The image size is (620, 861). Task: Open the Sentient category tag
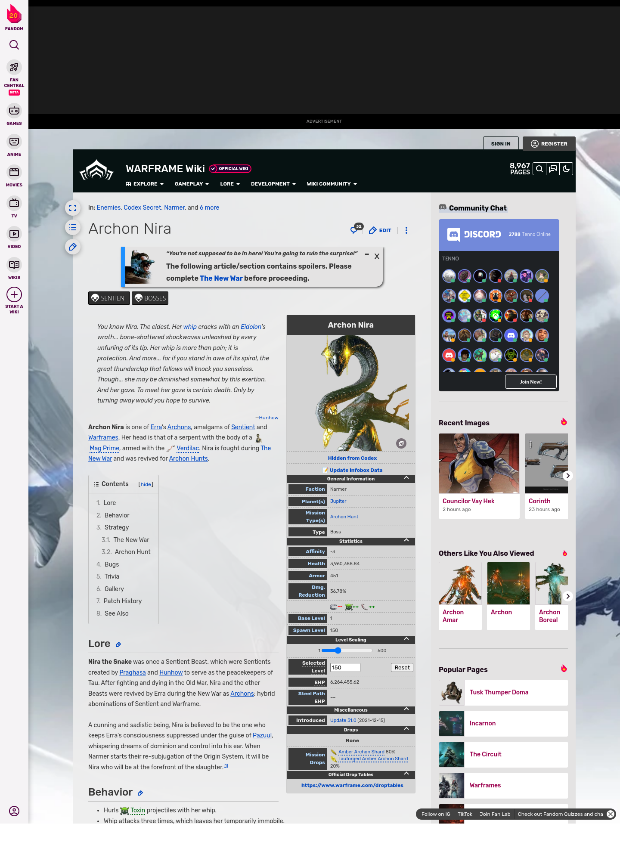[109, 298]
